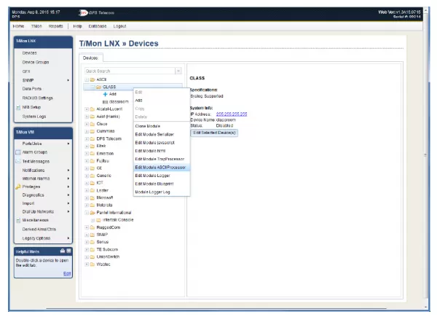Image resolution: width=437 pixels, height=317 pixels.
Task: Click the Alarm Groups icon in sidebar
Action: coord(17,152)
